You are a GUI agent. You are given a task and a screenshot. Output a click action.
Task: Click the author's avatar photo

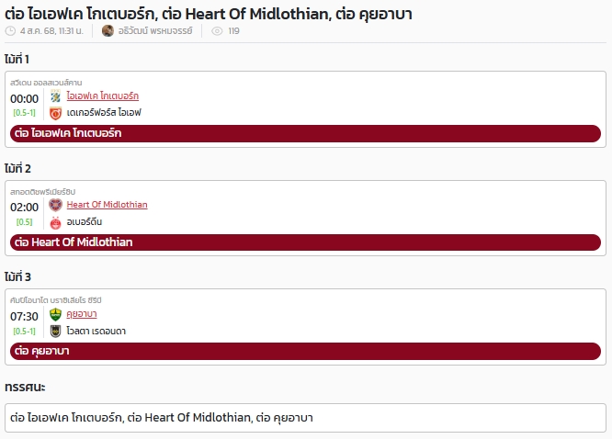108,31
